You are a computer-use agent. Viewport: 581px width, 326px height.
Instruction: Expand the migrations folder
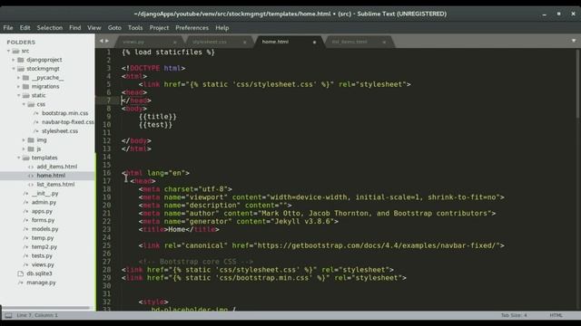click(18, 87)
